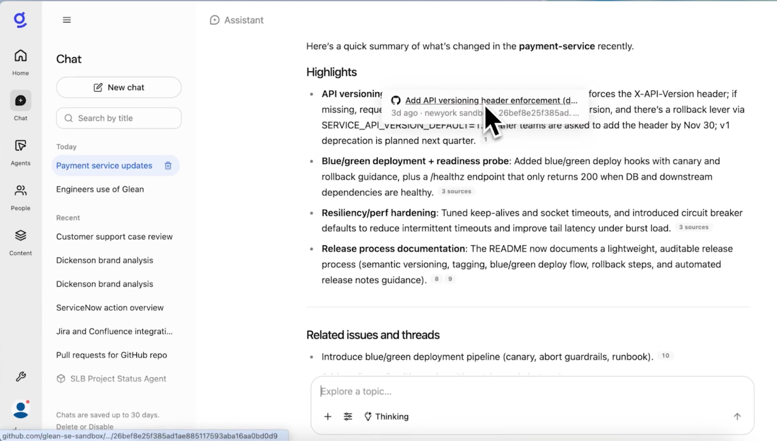The image size is (777, 441).
Task: Open the Engineers use of Glean chat
Action: [100, 189]
